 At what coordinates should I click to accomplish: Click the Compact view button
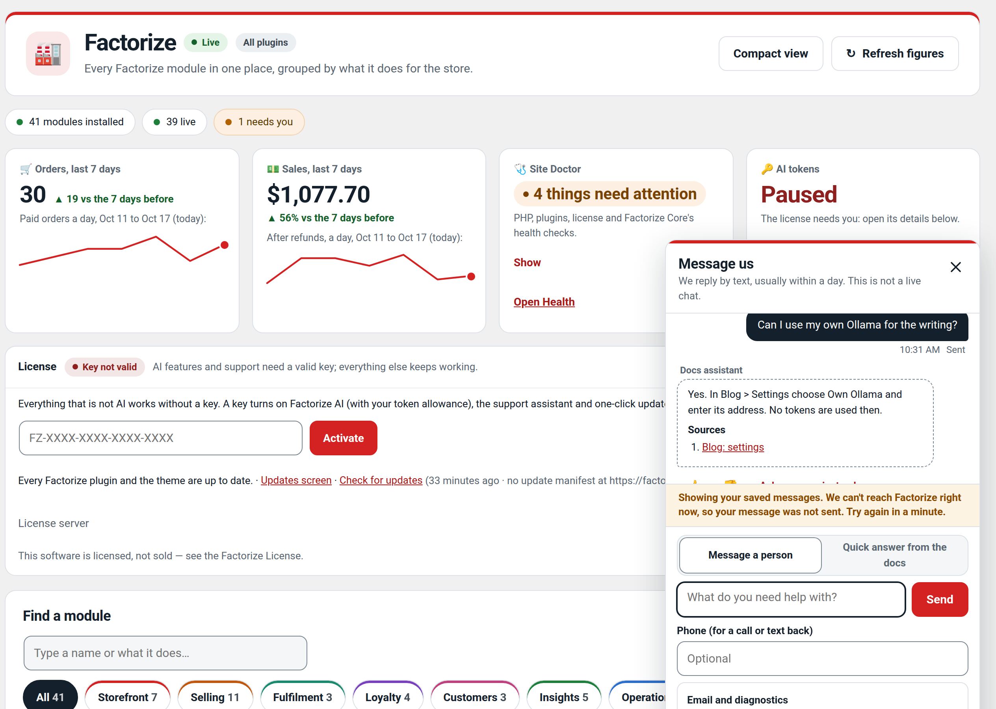click(x=771, y=54)
